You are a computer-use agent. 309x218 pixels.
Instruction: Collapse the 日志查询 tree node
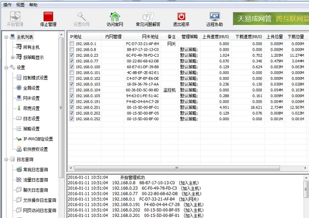point(6,160)
